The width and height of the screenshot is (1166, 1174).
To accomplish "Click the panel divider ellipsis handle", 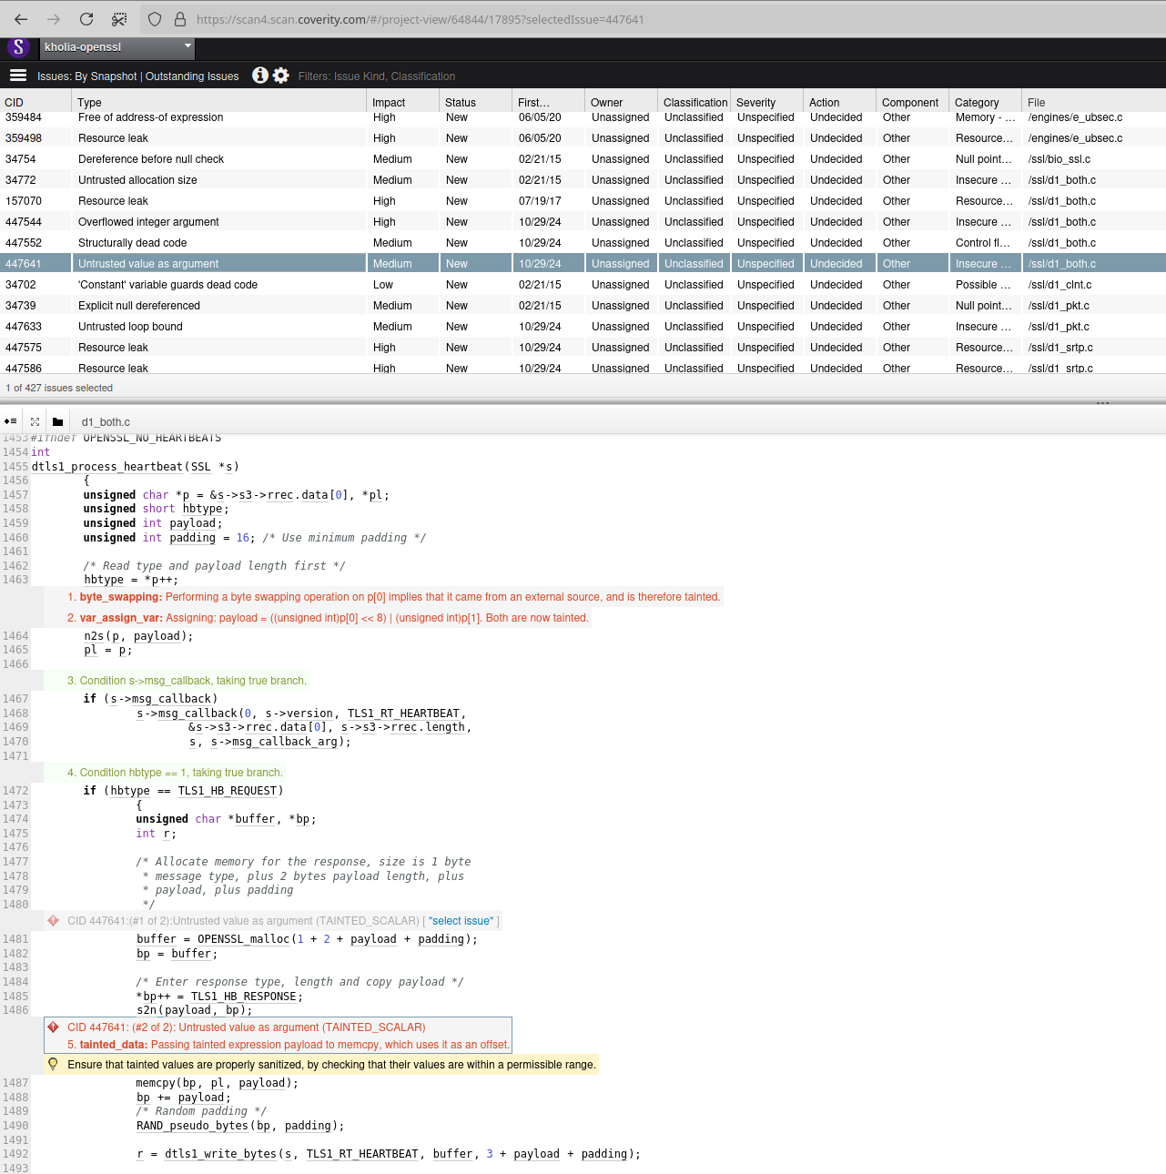I will 1102,403.
